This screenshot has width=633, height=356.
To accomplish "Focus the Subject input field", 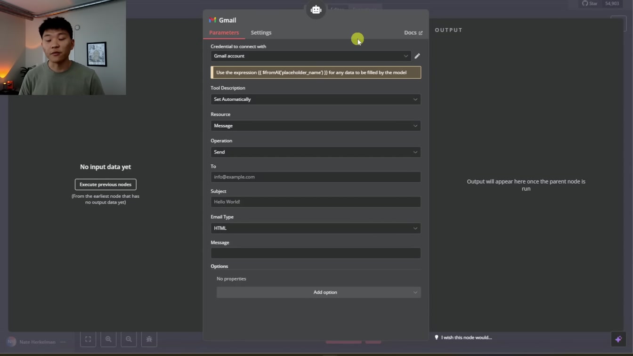I will pos(316,202).
